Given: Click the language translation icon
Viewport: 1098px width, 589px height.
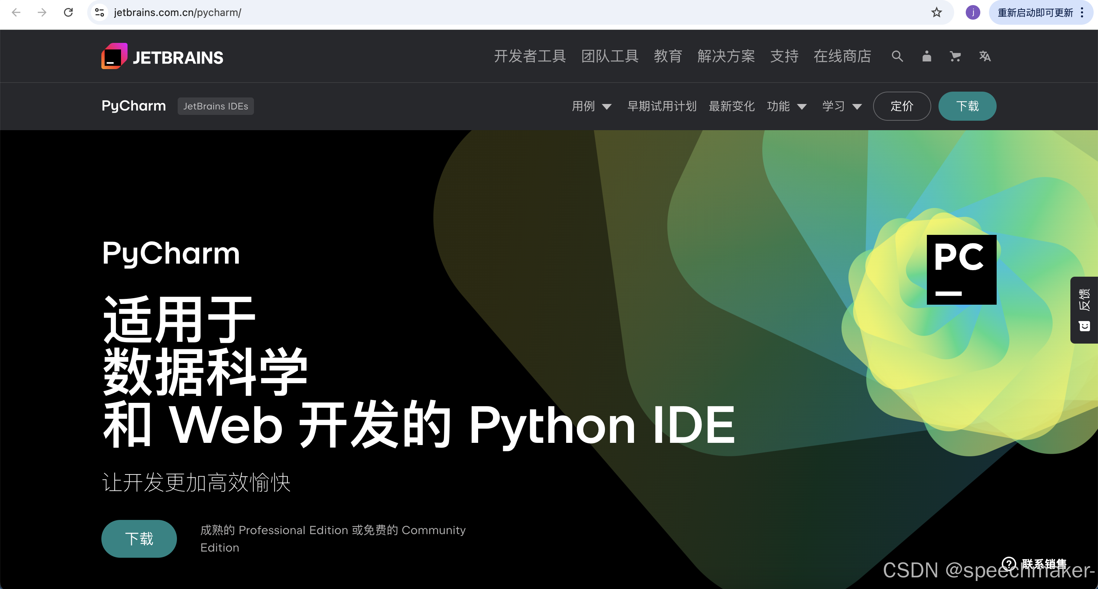Looking at the screenshot, I should pyautogui.click(x=985, y=56).
